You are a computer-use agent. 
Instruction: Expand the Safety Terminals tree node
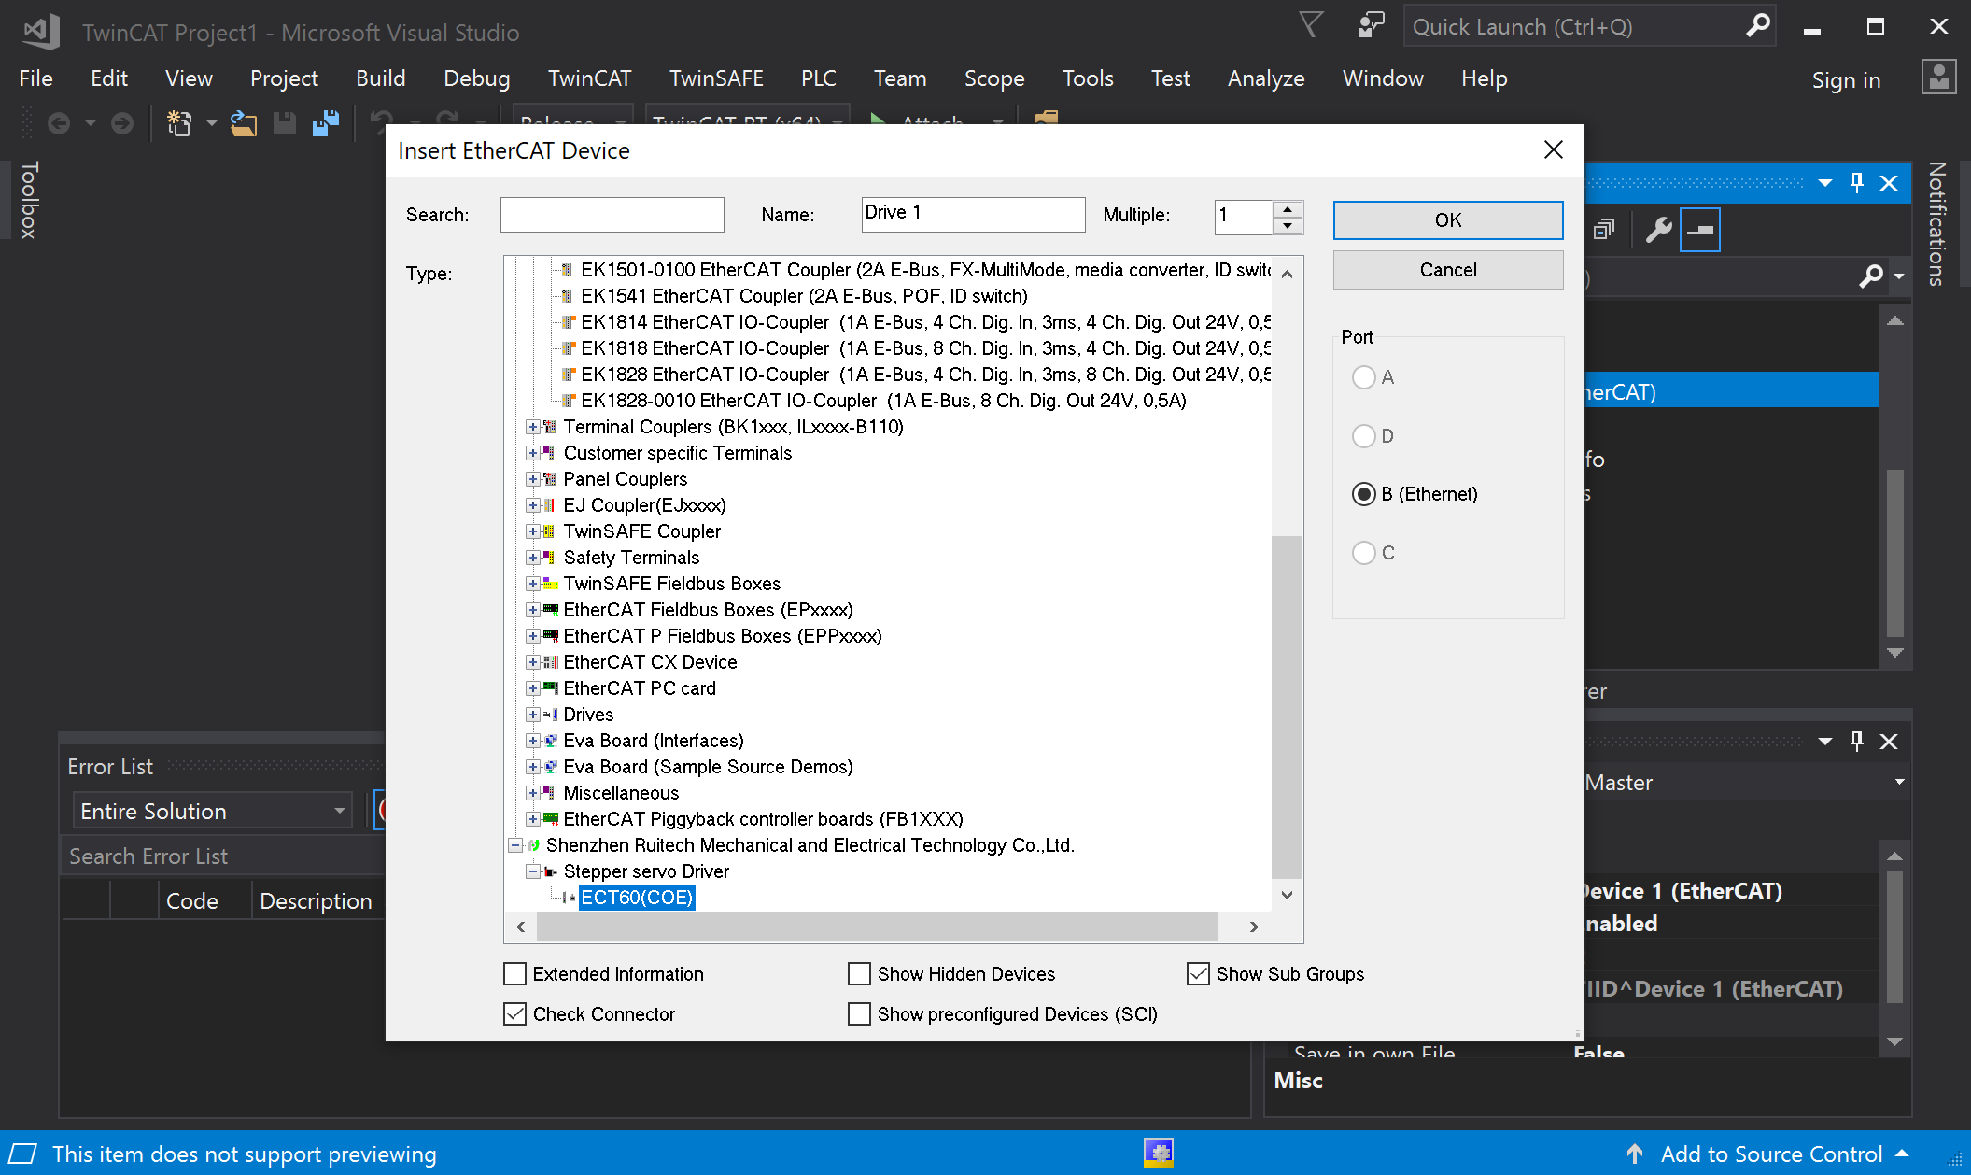coord(532,558)
